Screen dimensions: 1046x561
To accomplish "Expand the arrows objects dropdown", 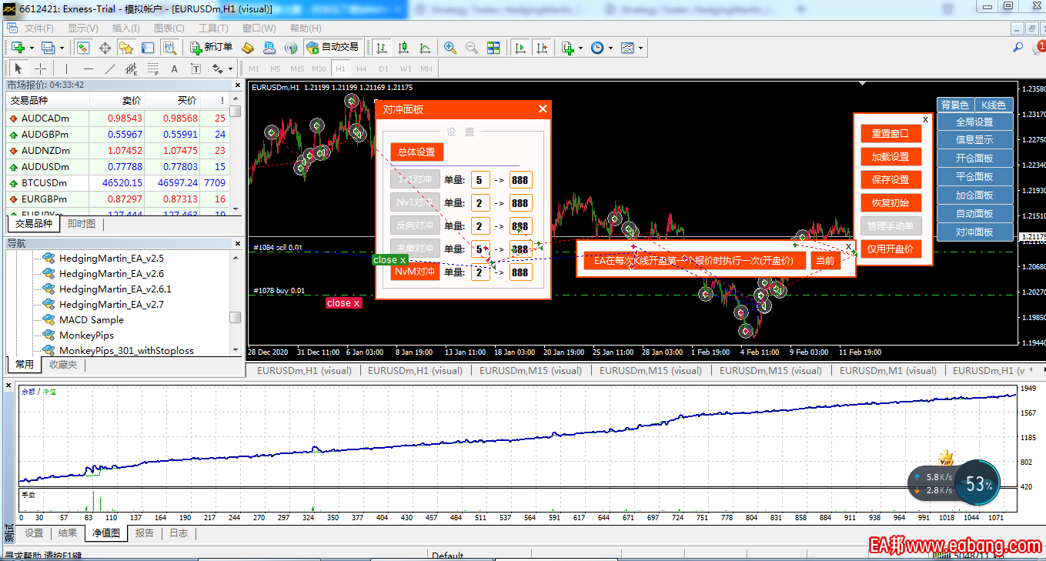I will click(230, 68).
